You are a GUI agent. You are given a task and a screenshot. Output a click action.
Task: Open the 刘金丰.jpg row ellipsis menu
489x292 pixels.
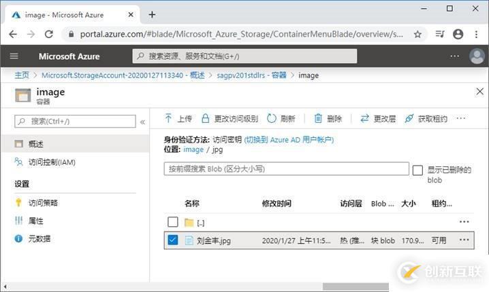pos(464,240)
